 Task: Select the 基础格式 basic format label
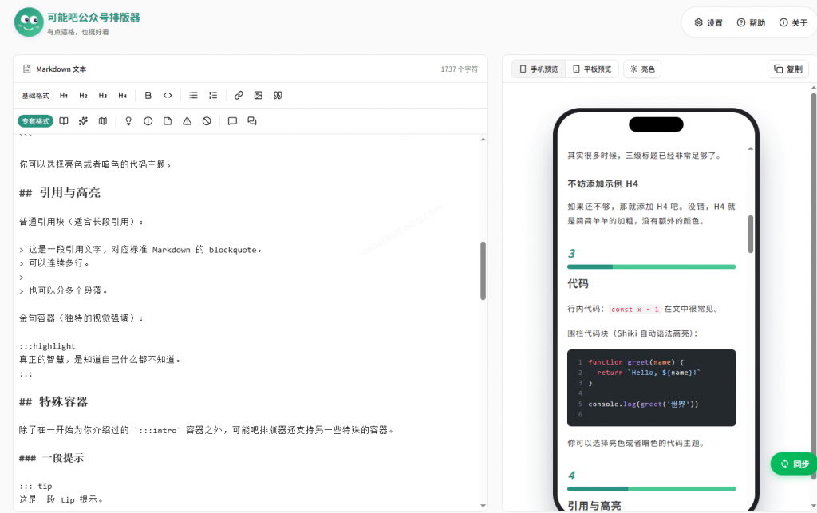[35, 95]
